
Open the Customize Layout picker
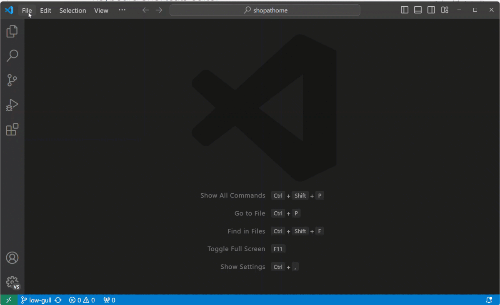[444, 10]
